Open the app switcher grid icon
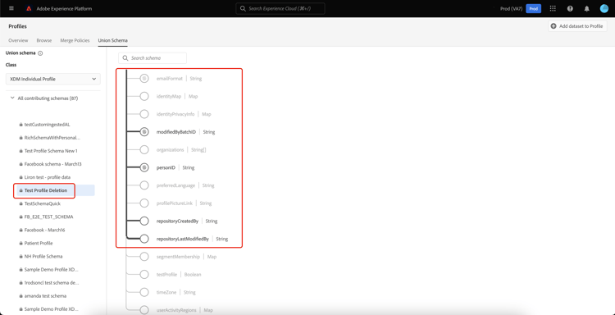Image resolution: width=615 pixels, height=315 pixels. tap(553, 9)
